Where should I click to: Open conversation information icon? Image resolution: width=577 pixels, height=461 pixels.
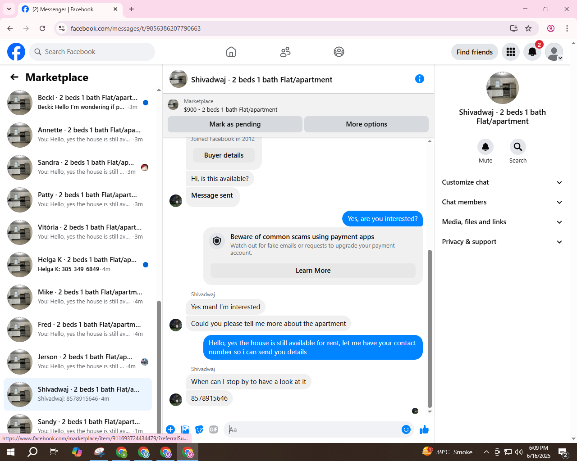420,79
